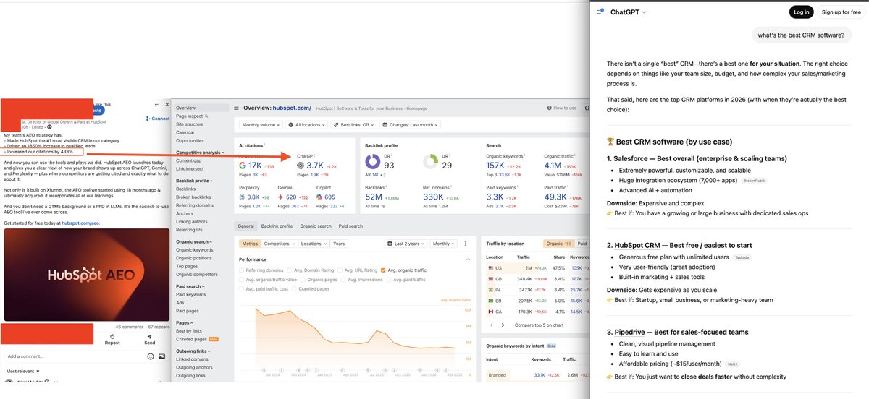This screenshot has width=869, height=399.
Task: Select the Organic 155 traffic toggle
Action: 559,244
